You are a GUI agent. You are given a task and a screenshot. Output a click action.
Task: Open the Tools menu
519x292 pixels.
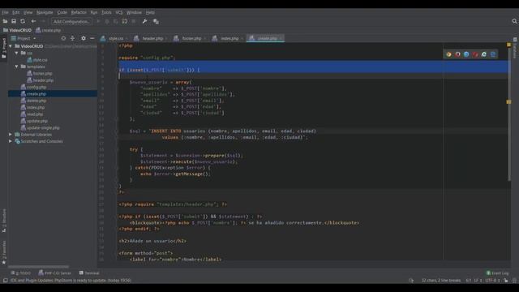pos(106,12)
